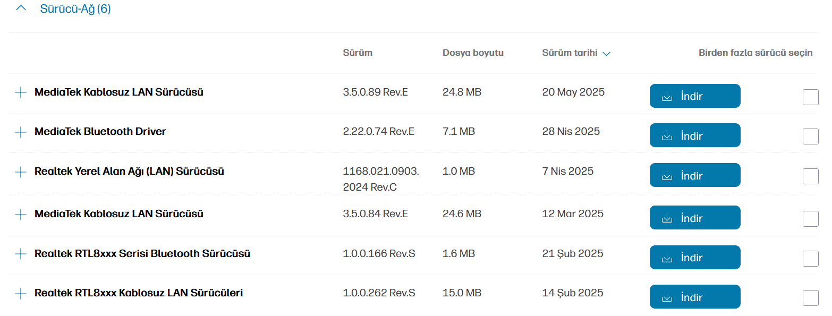Click the date 12 Mar 2025
832x316 pixels.
tap(573, 214)
